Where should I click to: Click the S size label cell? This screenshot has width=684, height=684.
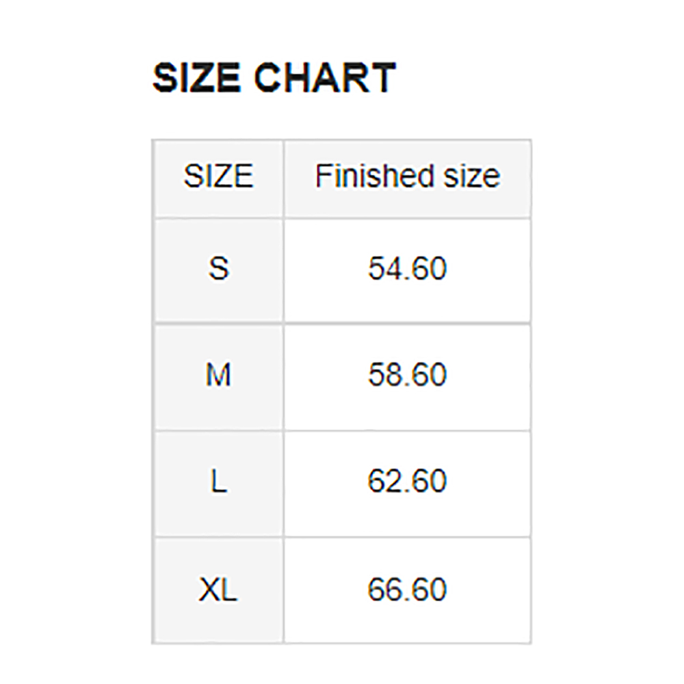pyautogui.click(x=219, y=271)
